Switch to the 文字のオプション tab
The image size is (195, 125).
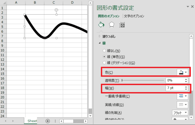(x=134, y=16)
